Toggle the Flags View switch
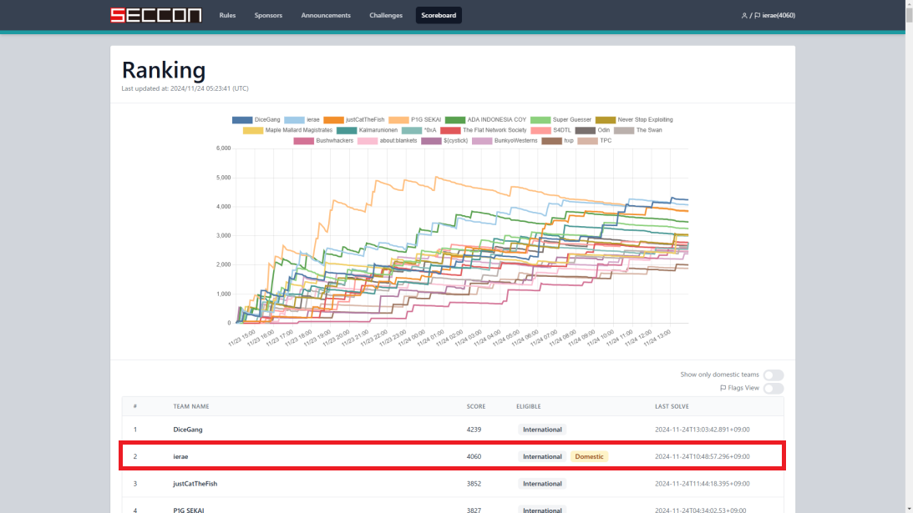Viewport: 913px width, 513px height. [774, 388]
